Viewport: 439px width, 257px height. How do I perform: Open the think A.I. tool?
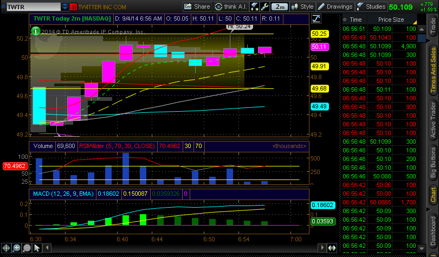tap(231, 7)
